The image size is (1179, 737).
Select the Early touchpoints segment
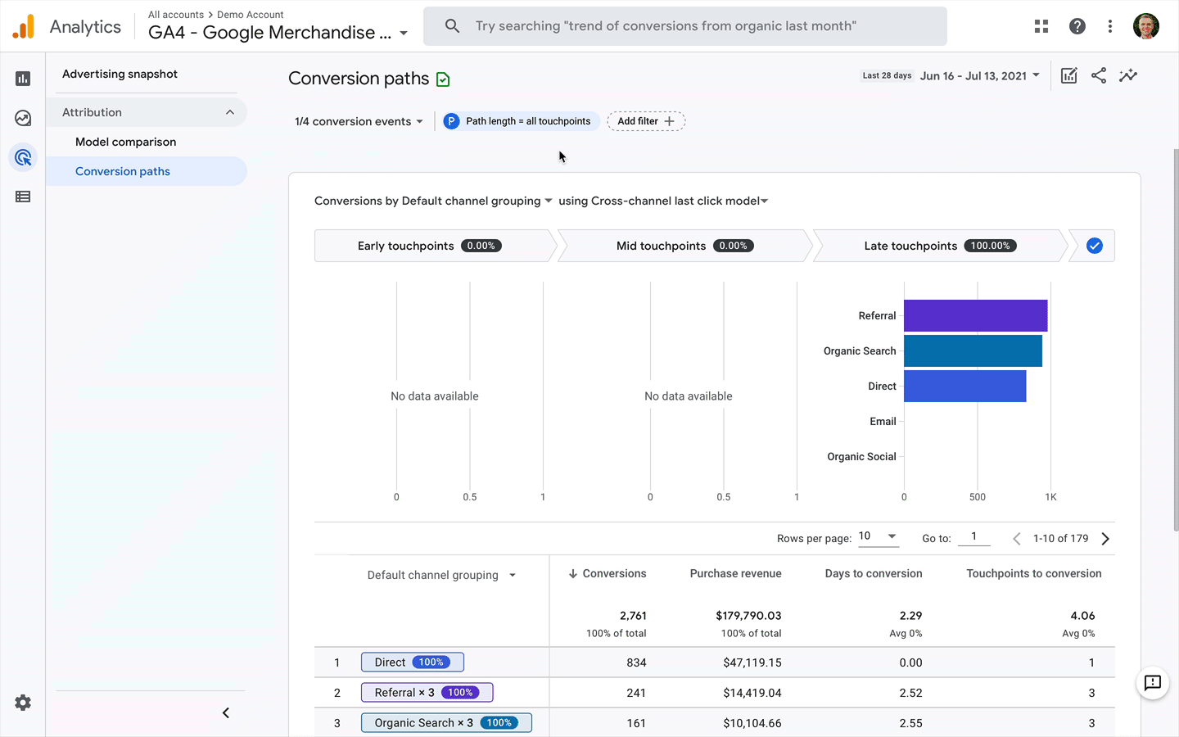point(434,245)
